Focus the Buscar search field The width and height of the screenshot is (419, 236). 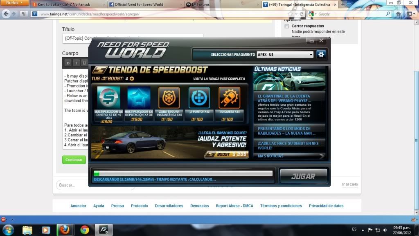point(95,185)
